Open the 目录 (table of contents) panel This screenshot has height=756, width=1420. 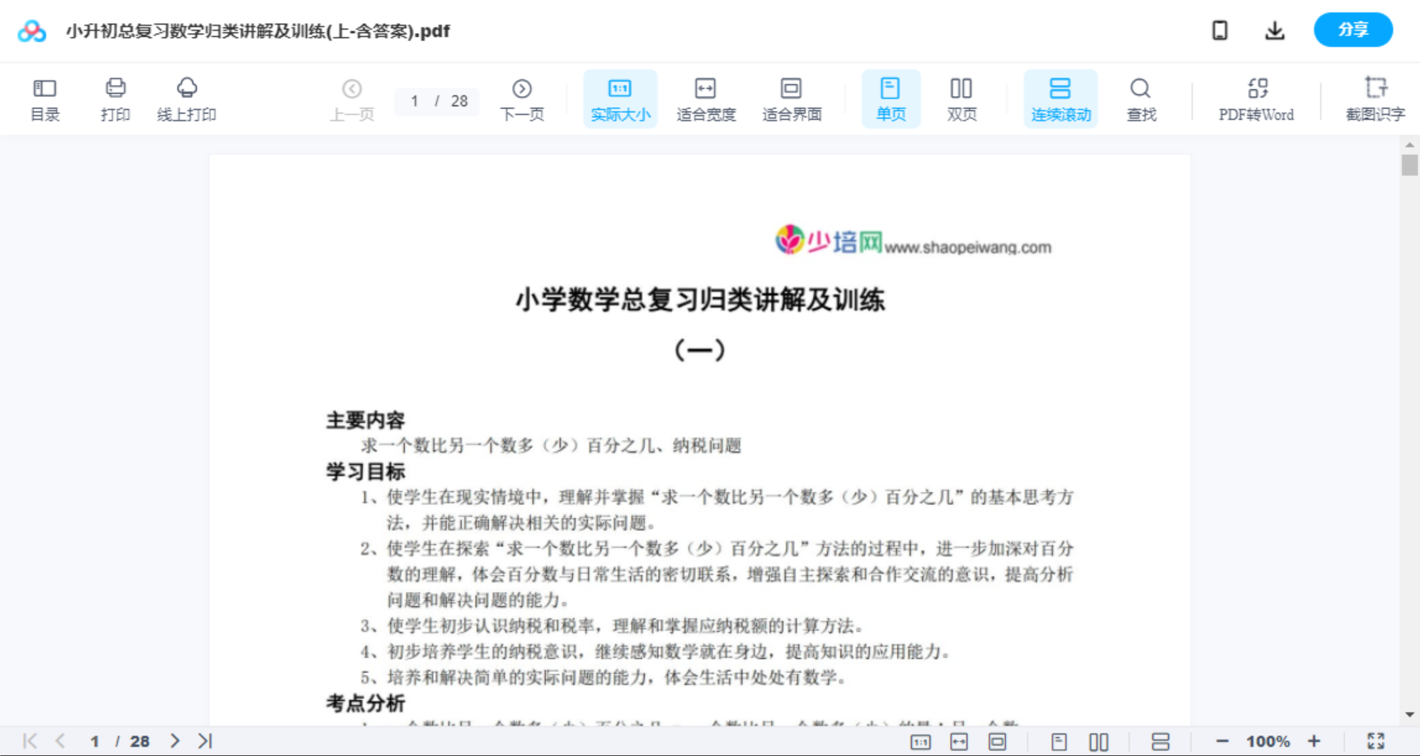(45, 98)
